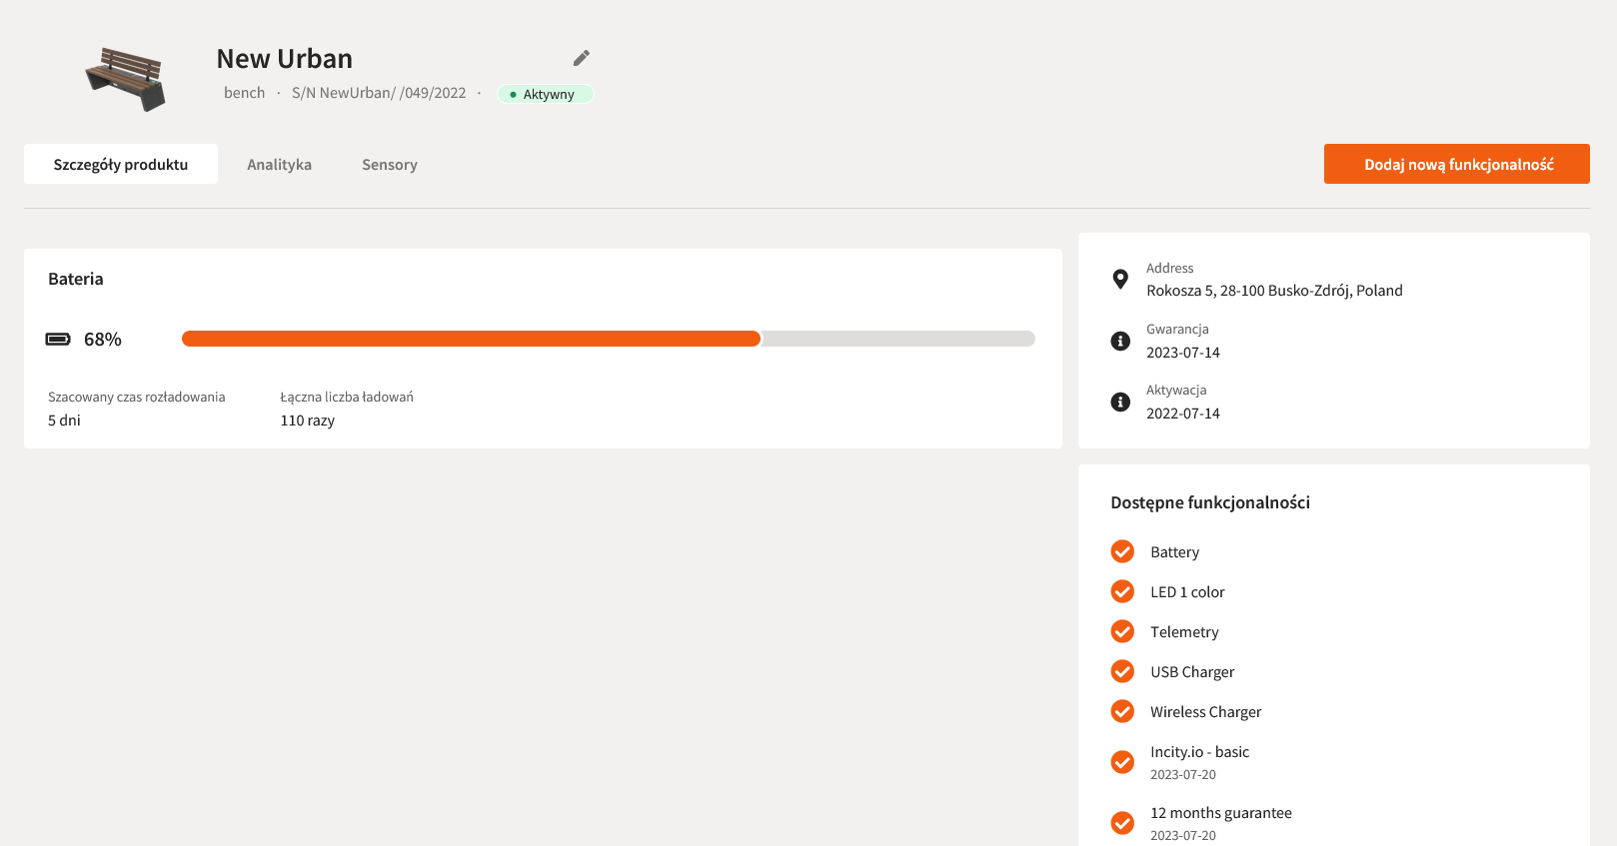The image size is (1617, 846).
Task: Click the LED 1 color checkmark icon
Action: [1122, 591]
